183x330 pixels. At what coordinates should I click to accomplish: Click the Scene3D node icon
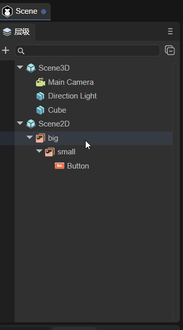tap(31, 68)
